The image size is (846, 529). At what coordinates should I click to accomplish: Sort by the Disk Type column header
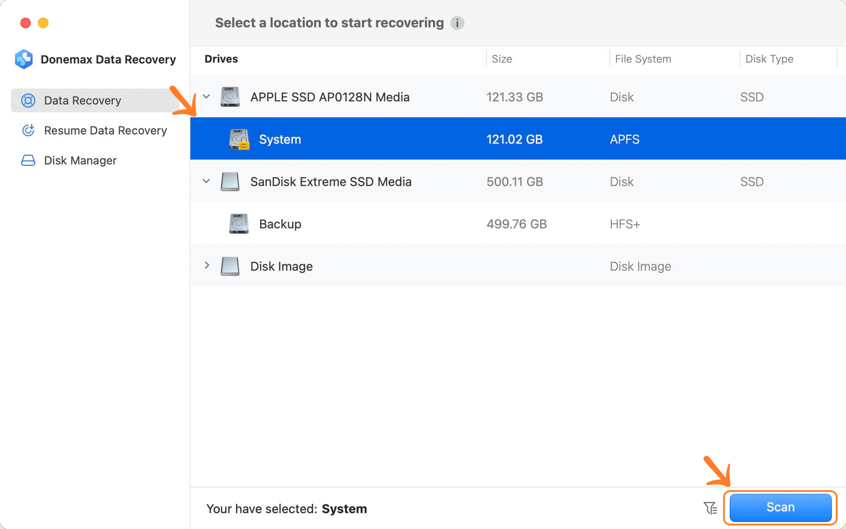point(769,59)
